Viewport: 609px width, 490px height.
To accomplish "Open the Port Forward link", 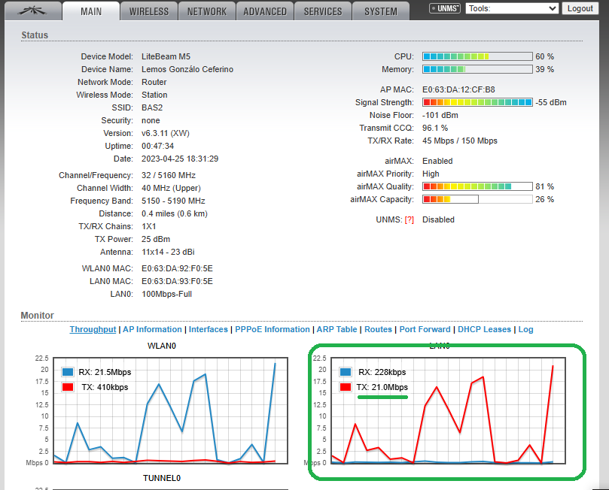I will click(425, 329).
